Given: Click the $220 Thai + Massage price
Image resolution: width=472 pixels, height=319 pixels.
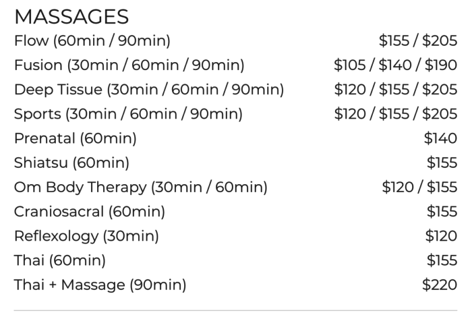Looking at the screenshot, I should (x=440, y=285).
